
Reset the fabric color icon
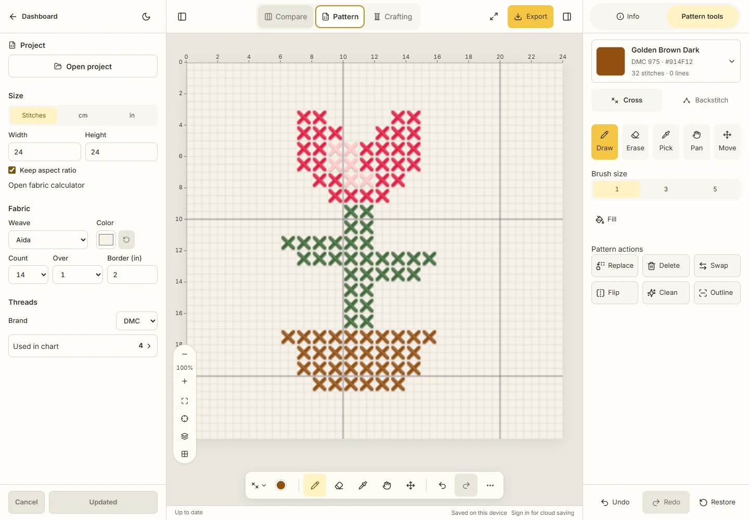[x=126, y=240]
